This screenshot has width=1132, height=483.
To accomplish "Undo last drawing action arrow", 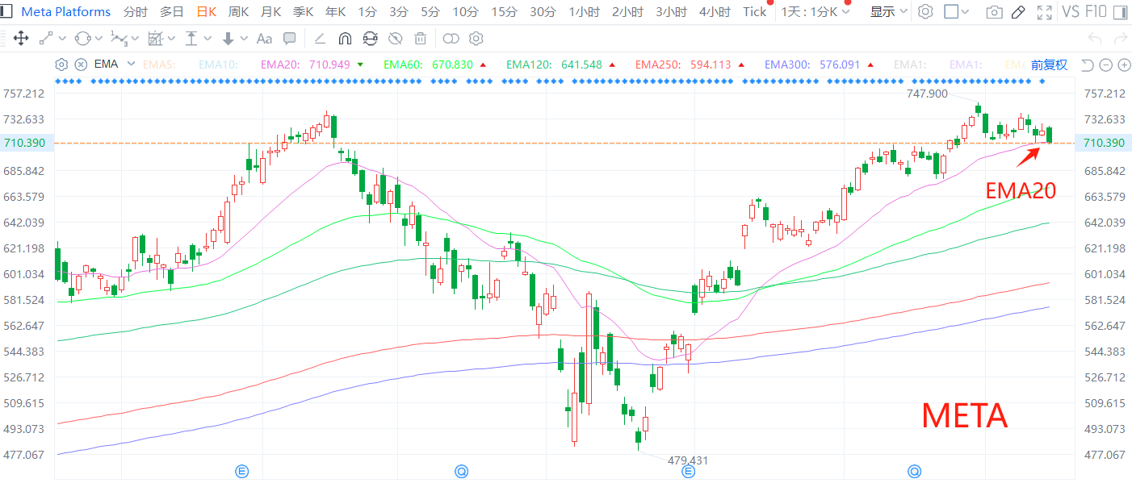I will click(1095, 39).
